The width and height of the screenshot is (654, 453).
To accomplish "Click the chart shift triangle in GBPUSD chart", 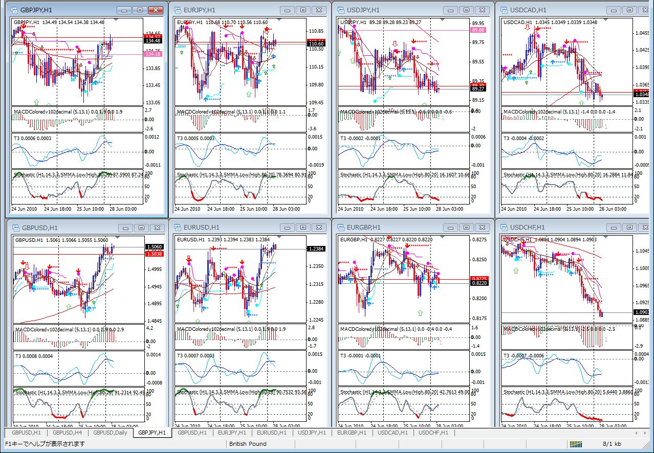I will tap(118, 238).
